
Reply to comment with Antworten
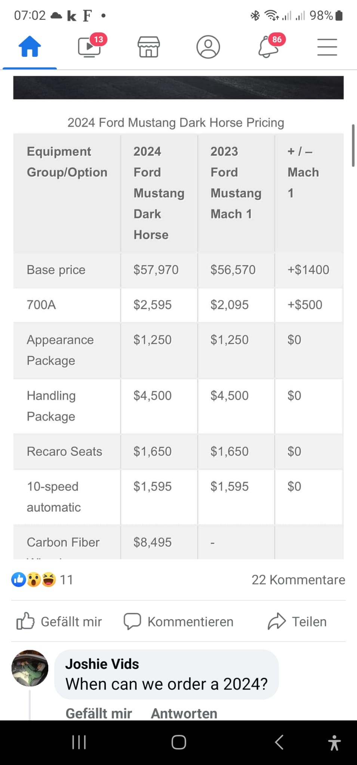coord(184,713)
